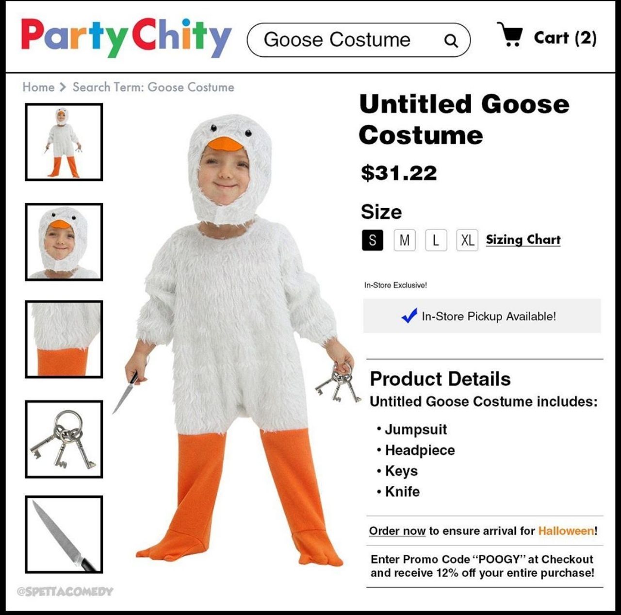The image size is (621, 615).
Task: Select size S
Action: click(372, 240)
